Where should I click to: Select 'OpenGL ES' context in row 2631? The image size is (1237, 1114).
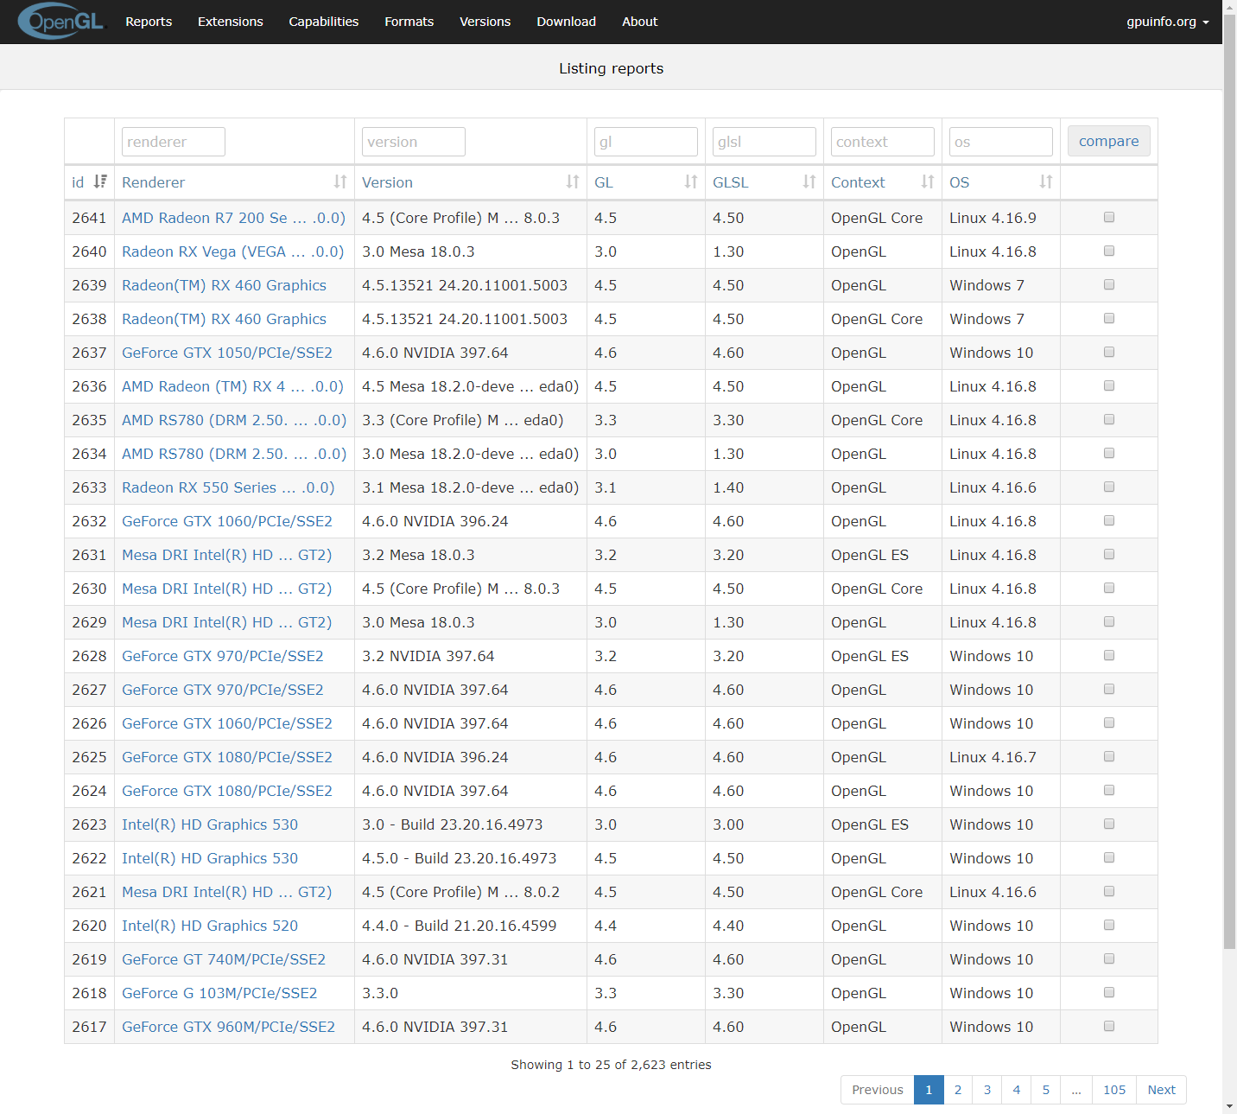870,555
